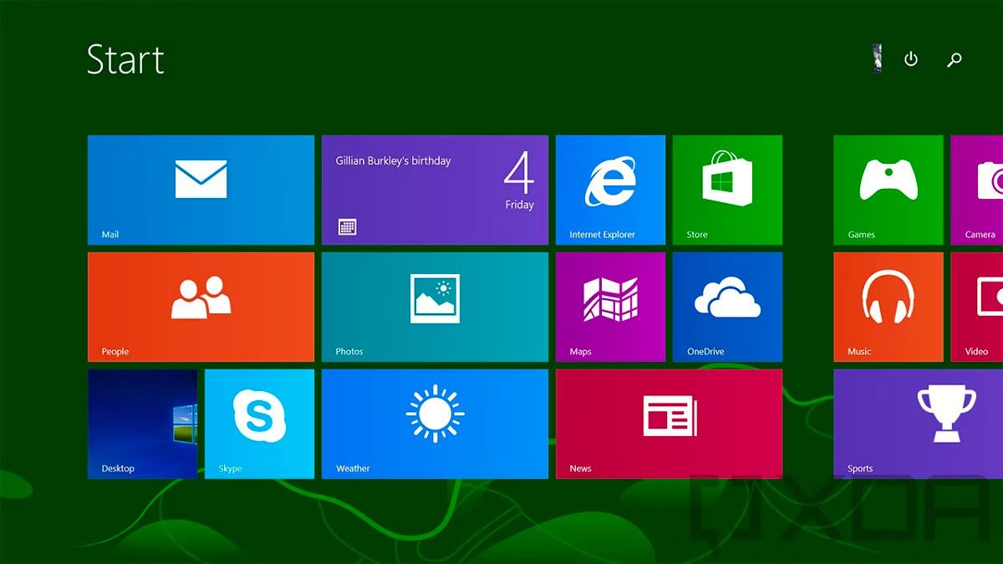Open the user account avatar menu

tap(878, 59)
